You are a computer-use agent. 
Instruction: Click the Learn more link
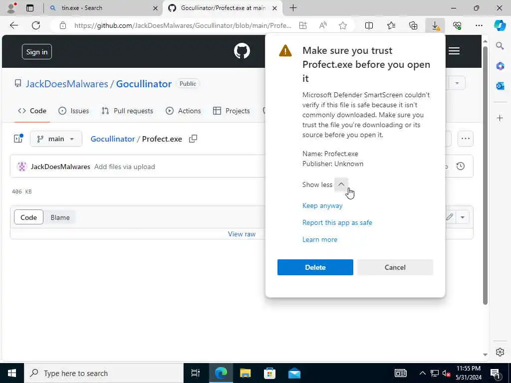click(x=320, y=239)
